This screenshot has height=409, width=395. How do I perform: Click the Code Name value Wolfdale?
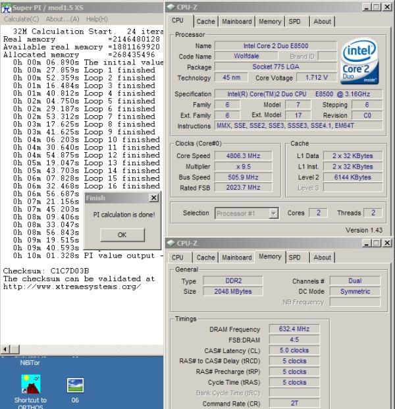[x=246, y=56]
